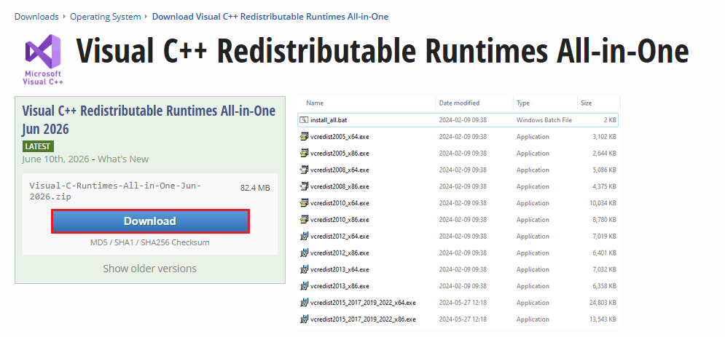This screenshot has width=725, height=337.
Task: Select the vcredist2008_x86.exe file name
Action: (340, 186)
